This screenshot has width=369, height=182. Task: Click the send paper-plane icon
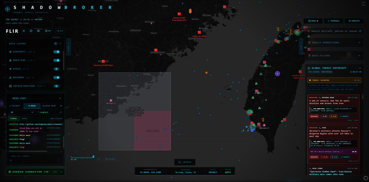tap(58, 160)
